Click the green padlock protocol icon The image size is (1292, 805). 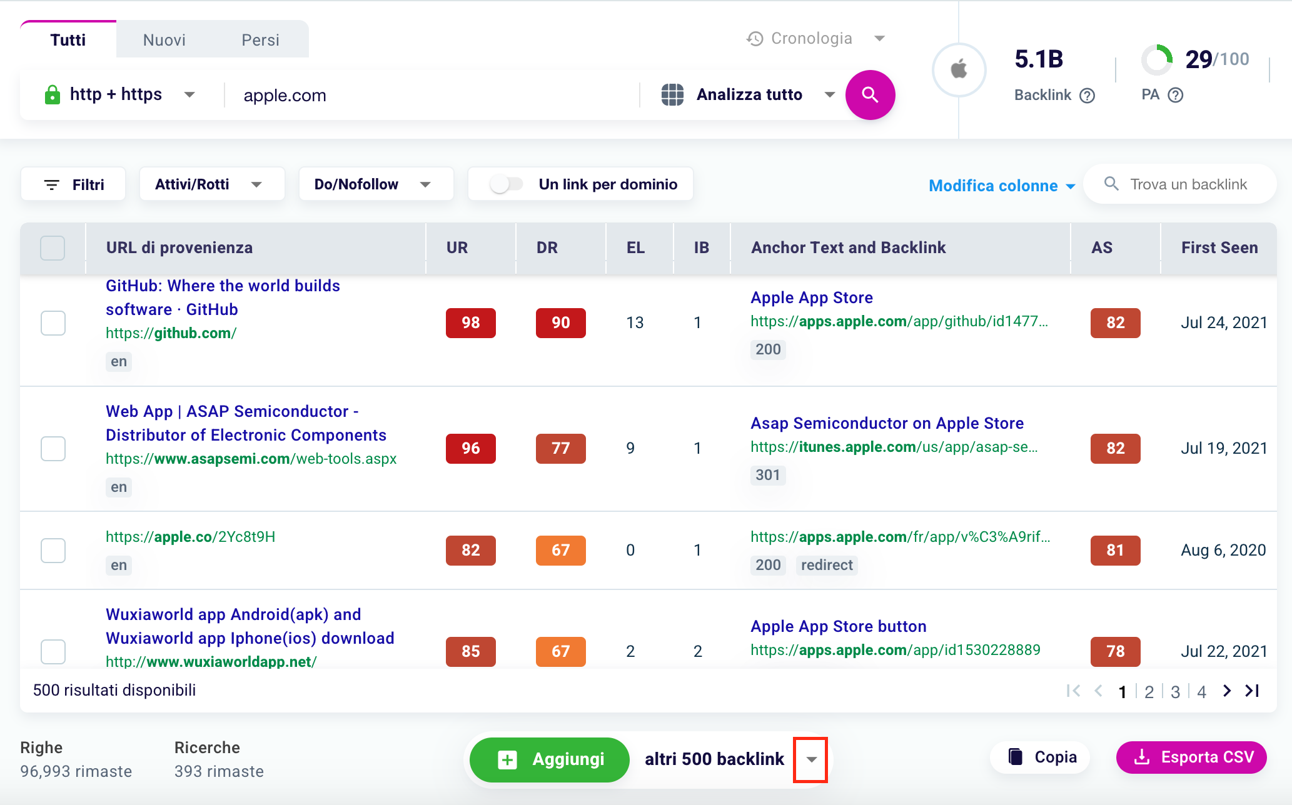click(x=53, y=95)
